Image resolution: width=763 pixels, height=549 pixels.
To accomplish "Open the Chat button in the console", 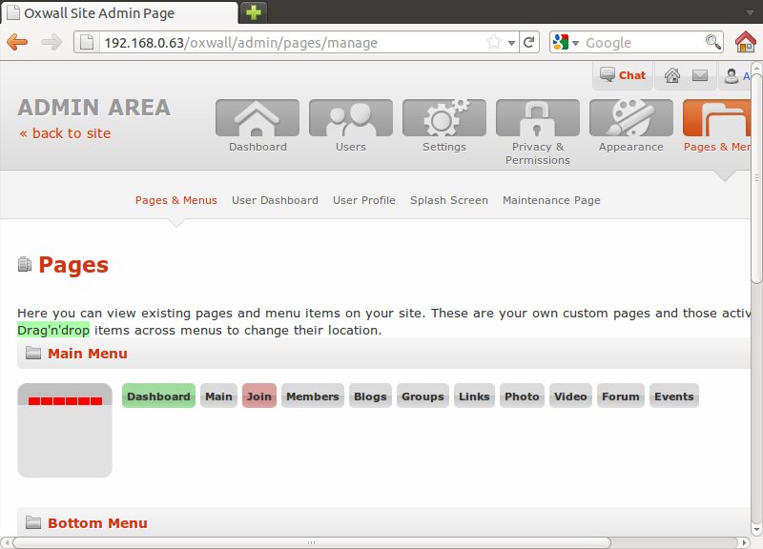I will (623, 75).
